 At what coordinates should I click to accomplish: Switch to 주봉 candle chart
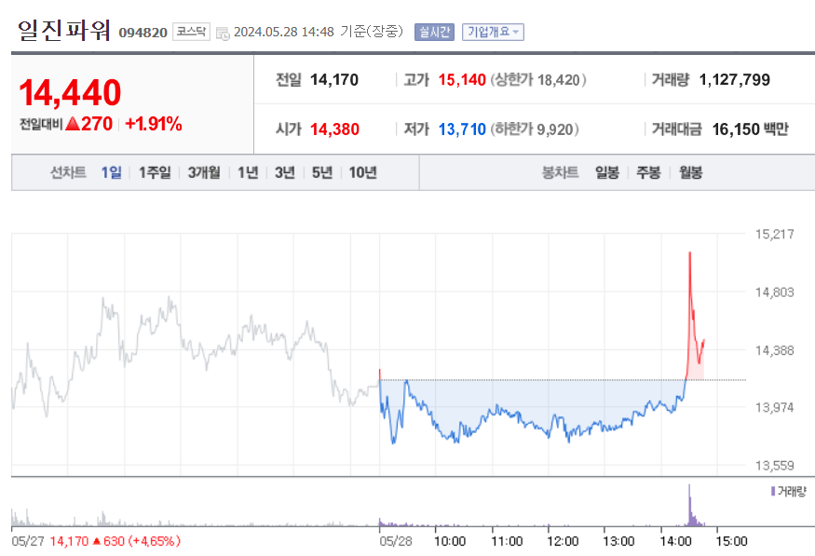[648, 172]
